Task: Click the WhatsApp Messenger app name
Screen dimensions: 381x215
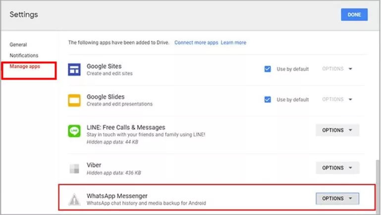Action: coord(117,196)
